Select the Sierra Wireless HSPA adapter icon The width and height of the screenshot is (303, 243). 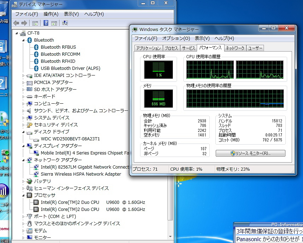[x=36, y=174]
